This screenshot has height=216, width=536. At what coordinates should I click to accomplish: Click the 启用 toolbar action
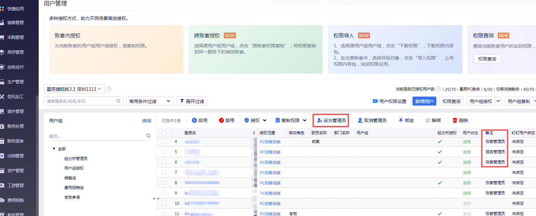click(200, 120)
